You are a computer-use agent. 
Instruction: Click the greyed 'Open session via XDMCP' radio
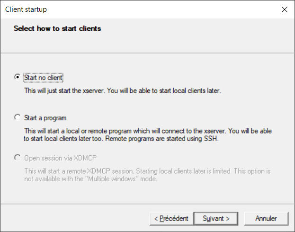(18, 158)
